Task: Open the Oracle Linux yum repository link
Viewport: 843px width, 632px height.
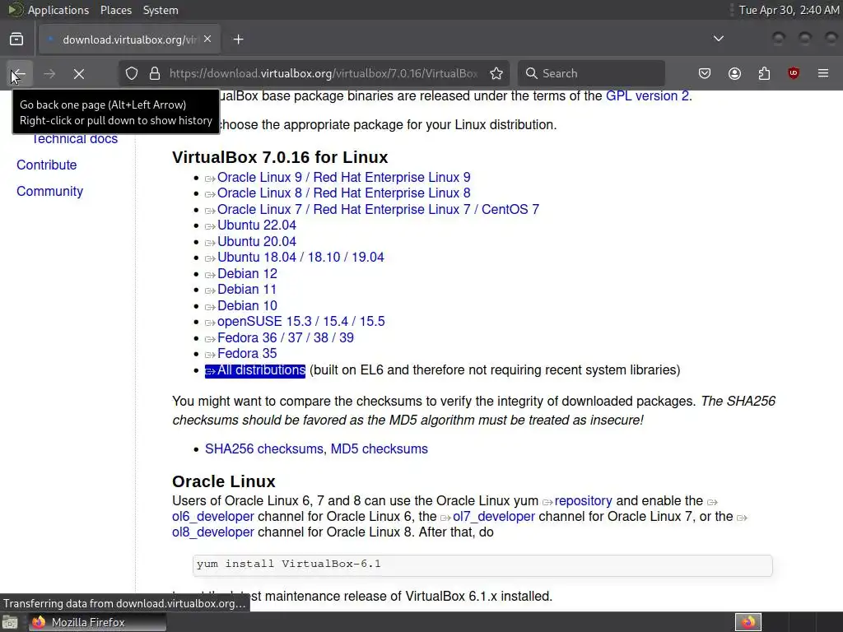Action: 584,501
